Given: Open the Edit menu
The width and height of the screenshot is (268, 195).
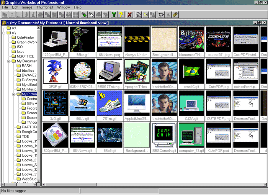Looking at the screenshot, I should pyautogui.click(x=15, y=7).
